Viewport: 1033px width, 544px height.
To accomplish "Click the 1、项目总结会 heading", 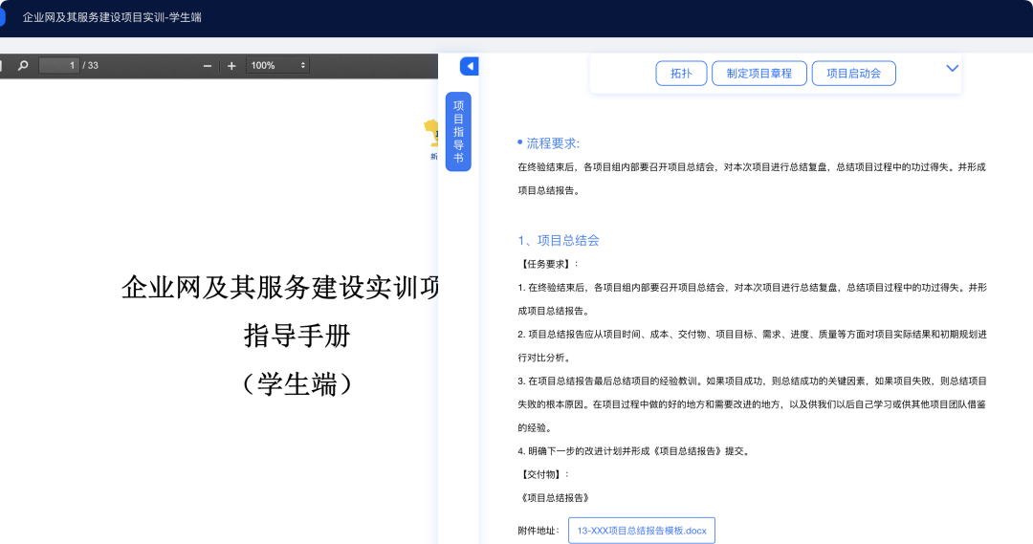I will coord(559,240).
